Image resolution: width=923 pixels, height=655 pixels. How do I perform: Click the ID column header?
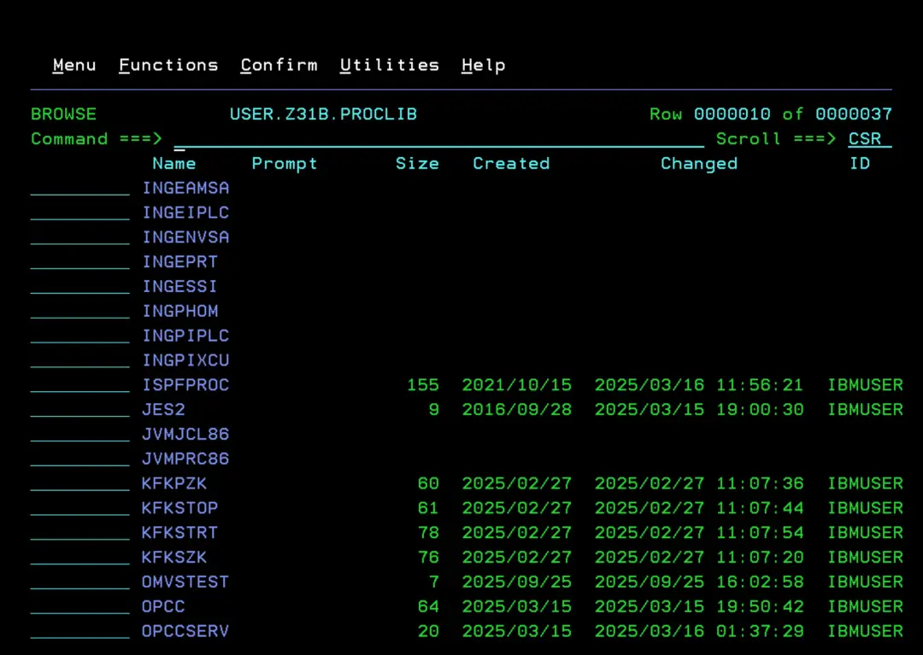pos(860,163)
